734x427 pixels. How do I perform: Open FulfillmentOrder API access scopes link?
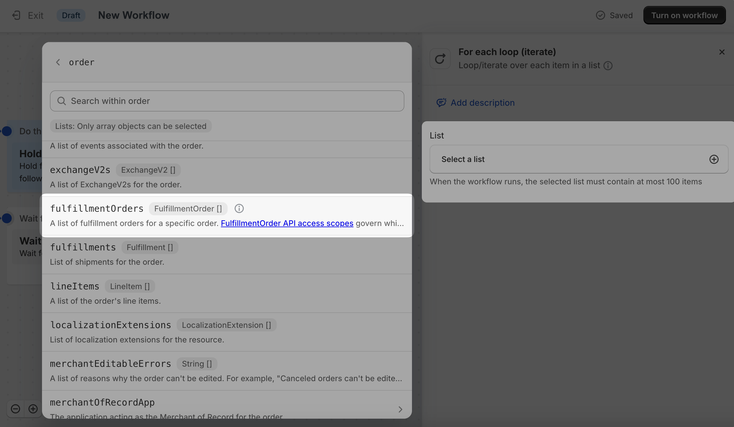(287, 223)
